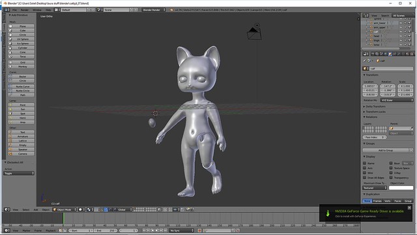Open the XYZ Euler rotation mode dropdown
Image resolution: width=417 pixels, height=235 pixels.
coord(397,100)
